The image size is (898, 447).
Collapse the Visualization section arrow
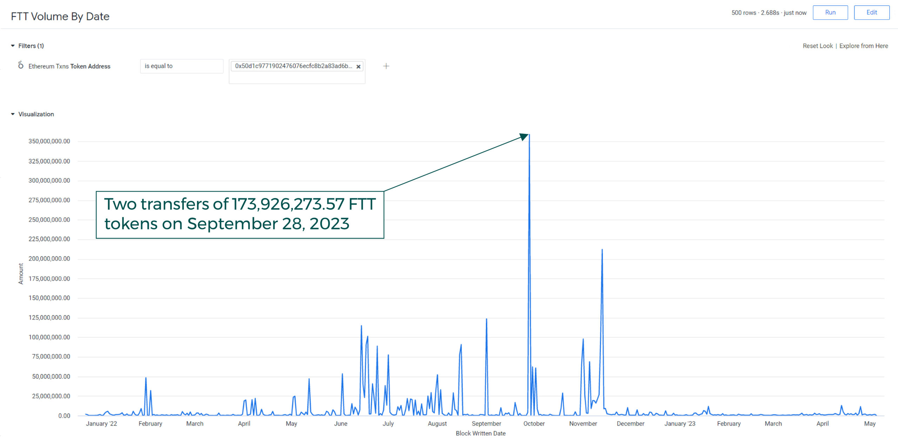tap(13, 114)
